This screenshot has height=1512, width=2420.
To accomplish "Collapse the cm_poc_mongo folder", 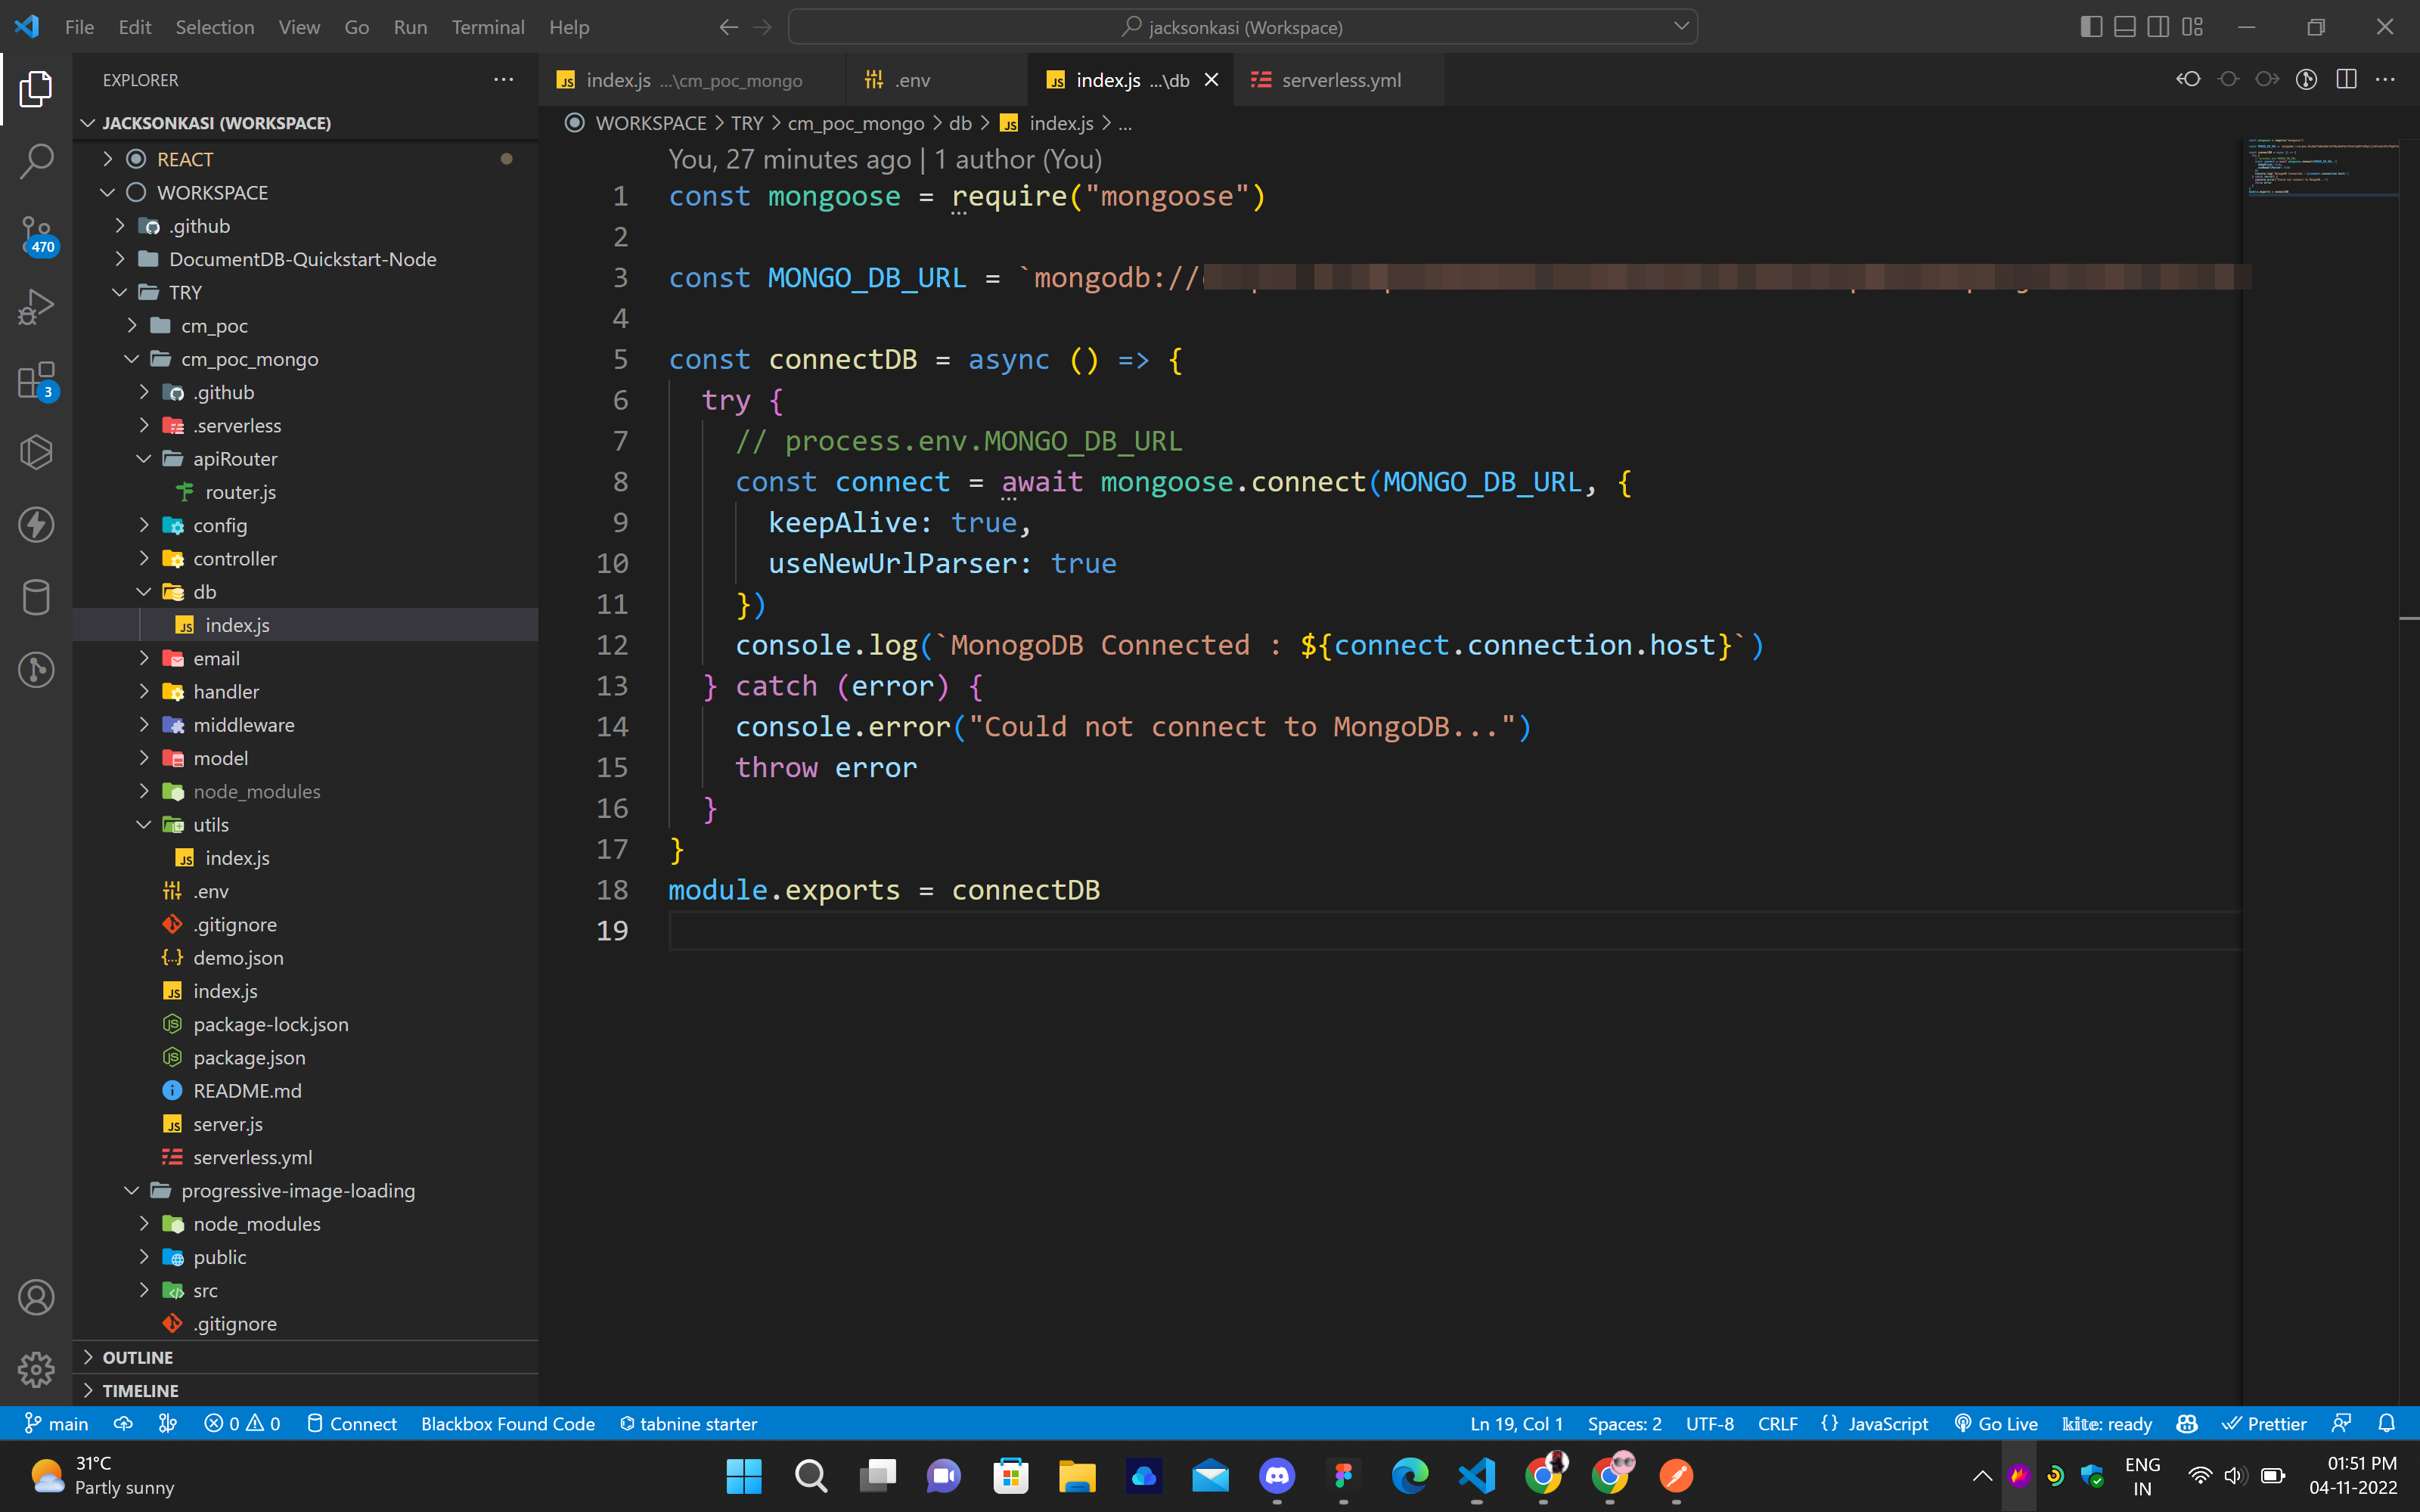I will click(305, 359).
